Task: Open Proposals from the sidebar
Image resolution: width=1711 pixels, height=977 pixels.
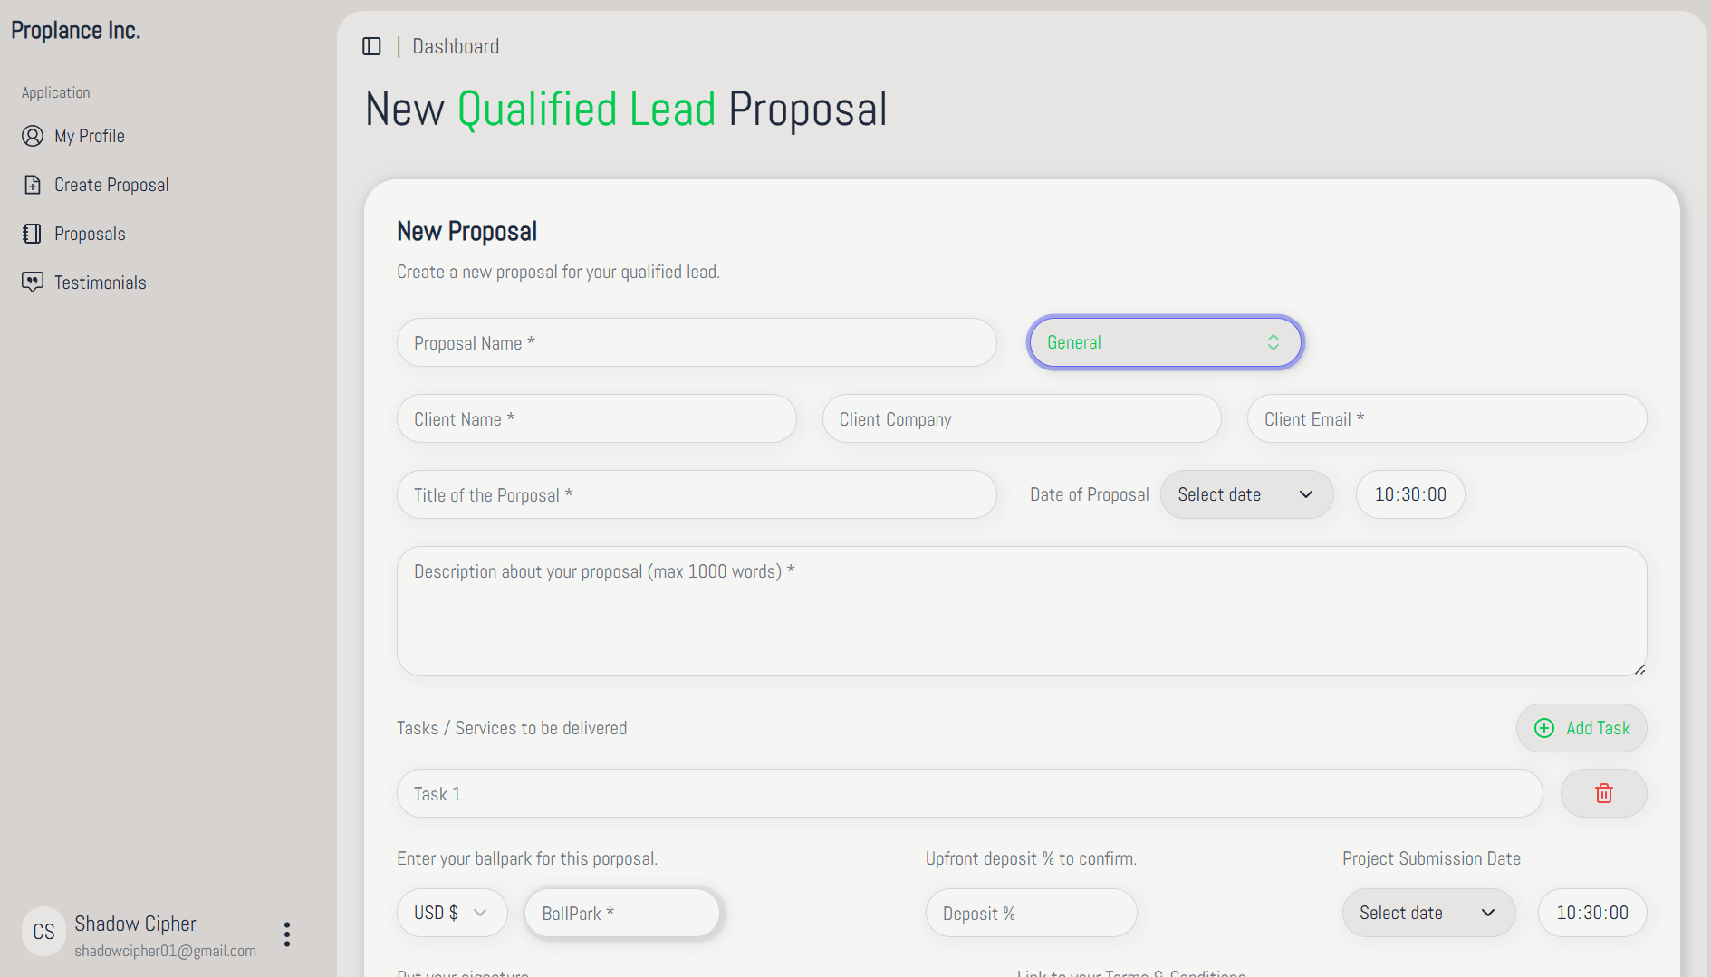Action: [x=90, y=234]
